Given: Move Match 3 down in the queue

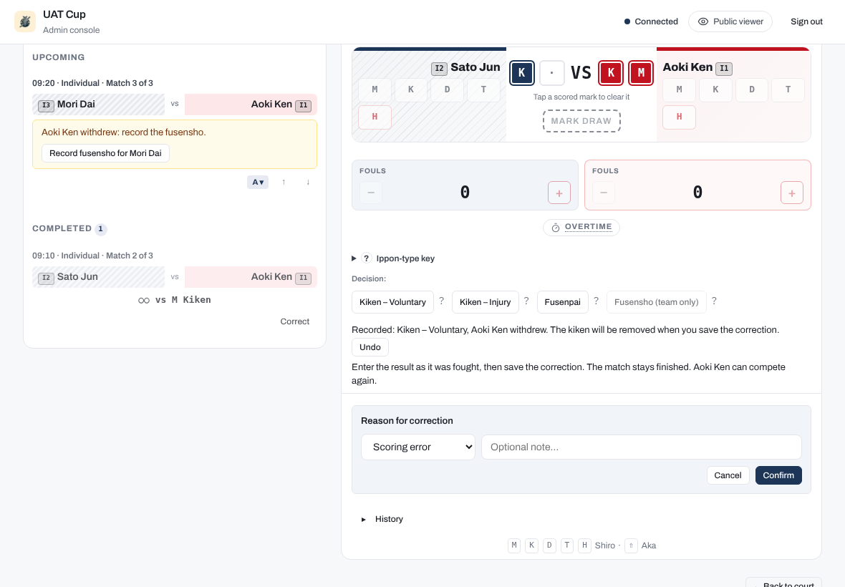Looking at the screenshot, I should point(308,182).
